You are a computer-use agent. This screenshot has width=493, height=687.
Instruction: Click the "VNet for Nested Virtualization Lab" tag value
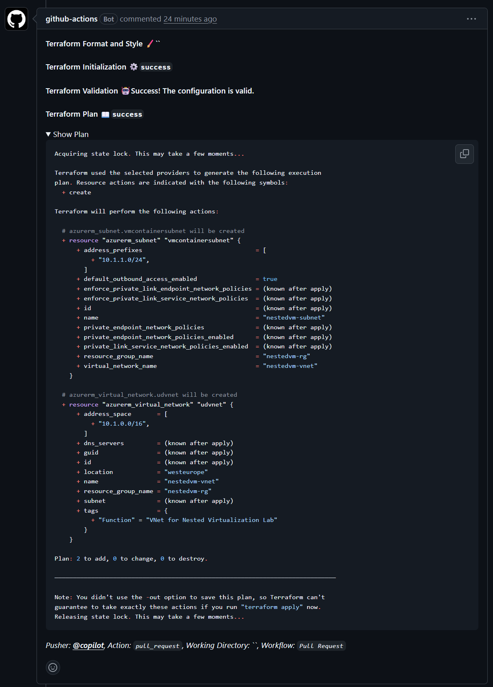[212, 520]
